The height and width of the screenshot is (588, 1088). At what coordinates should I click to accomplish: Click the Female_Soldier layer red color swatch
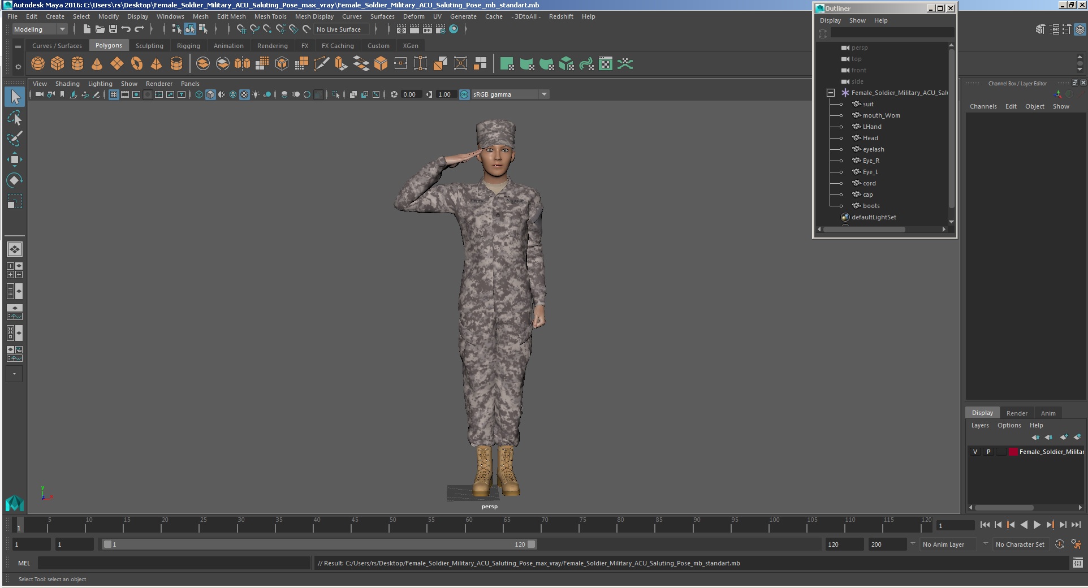(1013, 452)
